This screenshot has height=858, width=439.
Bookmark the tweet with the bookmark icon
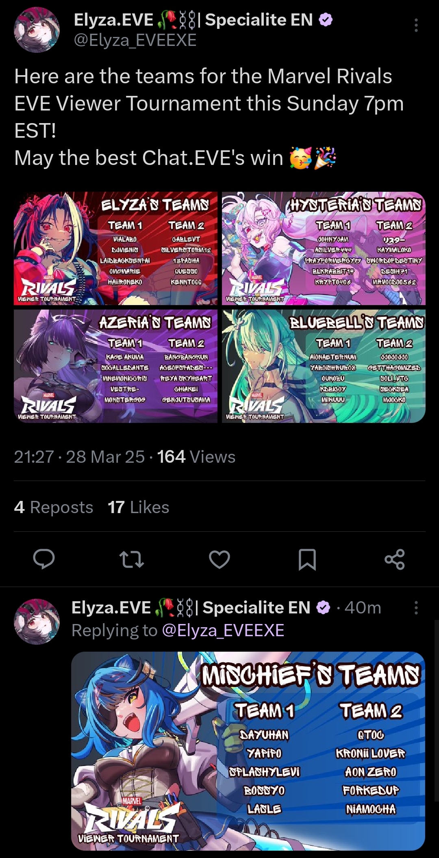pos(307,559)
